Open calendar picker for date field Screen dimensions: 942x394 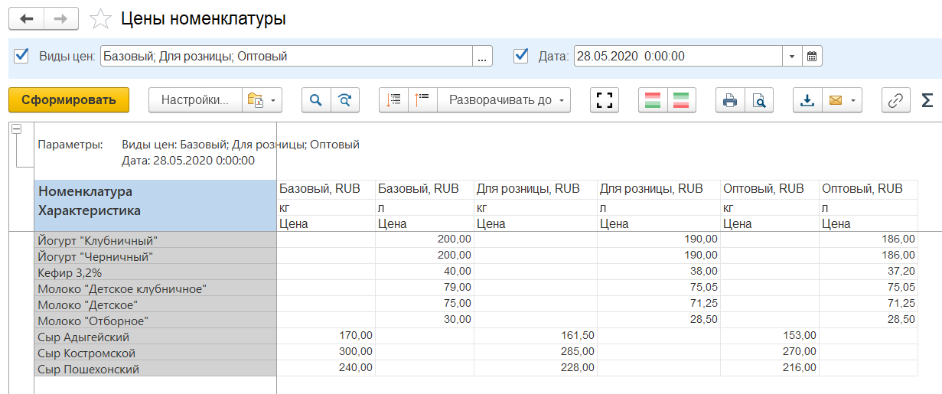tap(812, 56)
